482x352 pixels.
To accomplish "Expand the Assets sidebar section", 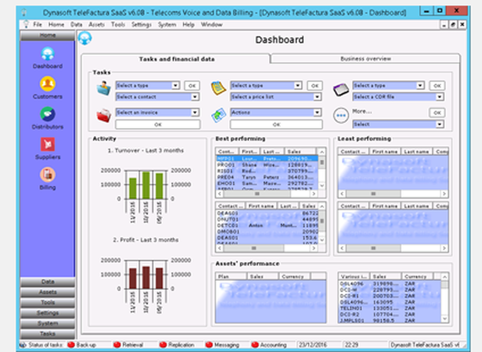I will tap(48, 292).
